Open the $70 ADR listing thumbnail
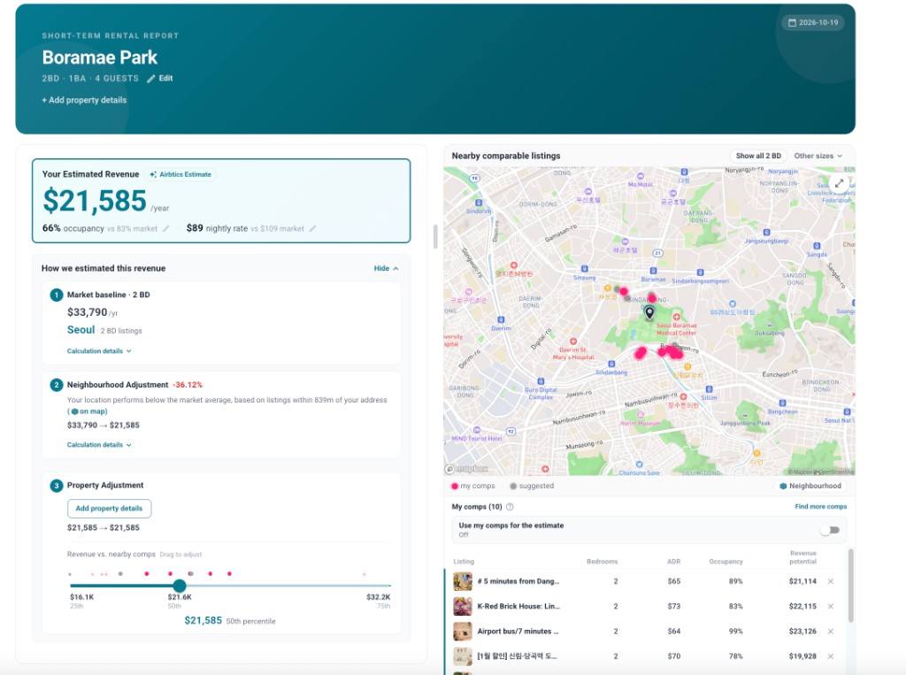 (462, 656)
